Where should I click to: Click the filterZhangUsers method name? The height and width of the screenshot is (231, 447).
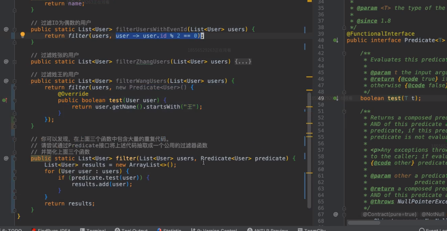143,62
